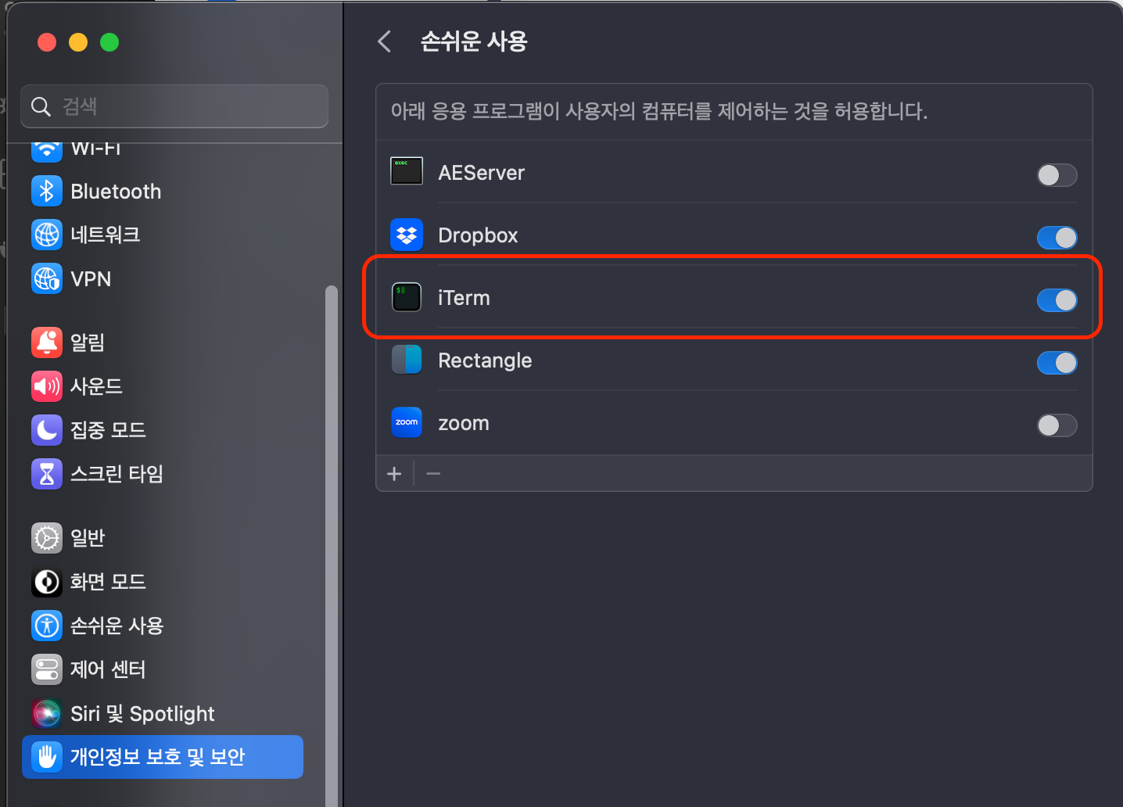Click the Rectangle app icon
1123x807 pixels.
407,360
